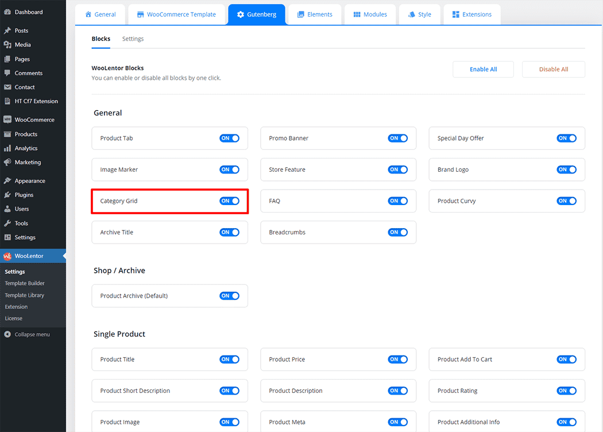Click the Analytics bar chart icon

(x=7, y=148)
